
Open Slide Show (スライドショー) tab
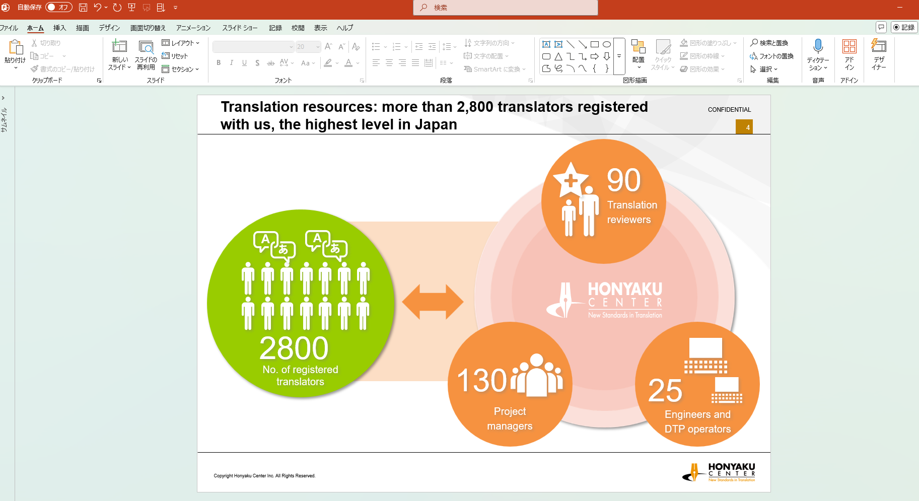(240, 28)
